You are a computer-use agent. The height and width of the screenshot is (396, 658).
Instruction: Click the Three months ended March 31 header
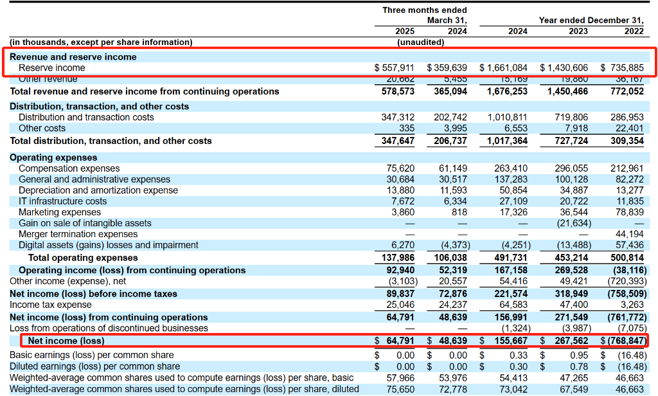425,15
